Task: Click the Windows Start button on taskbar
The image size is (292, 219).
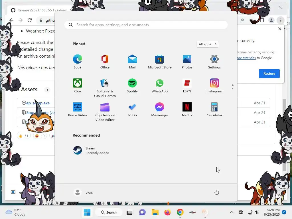Action: coord(87,212)
